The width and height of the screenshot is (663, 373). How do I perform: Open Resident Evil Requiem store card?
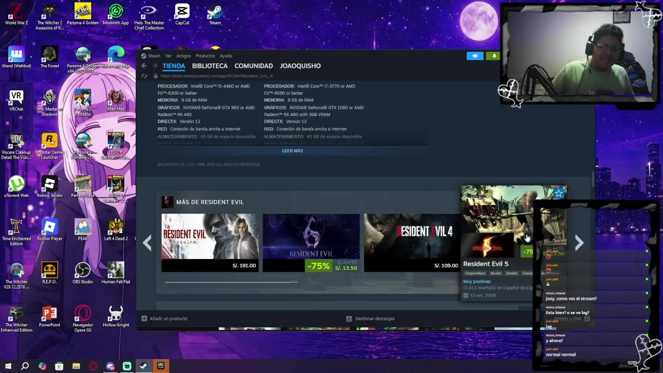[210, 242]
